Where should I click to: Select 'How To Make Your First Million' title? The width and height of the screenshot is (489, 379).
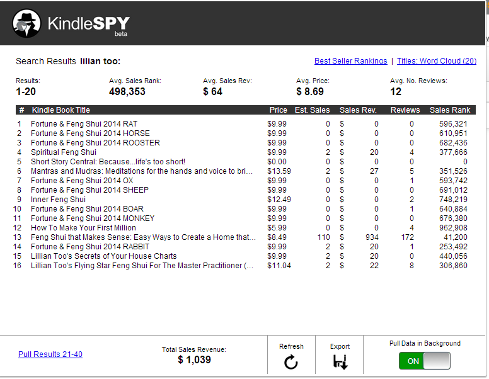click(x=83, y=228)
